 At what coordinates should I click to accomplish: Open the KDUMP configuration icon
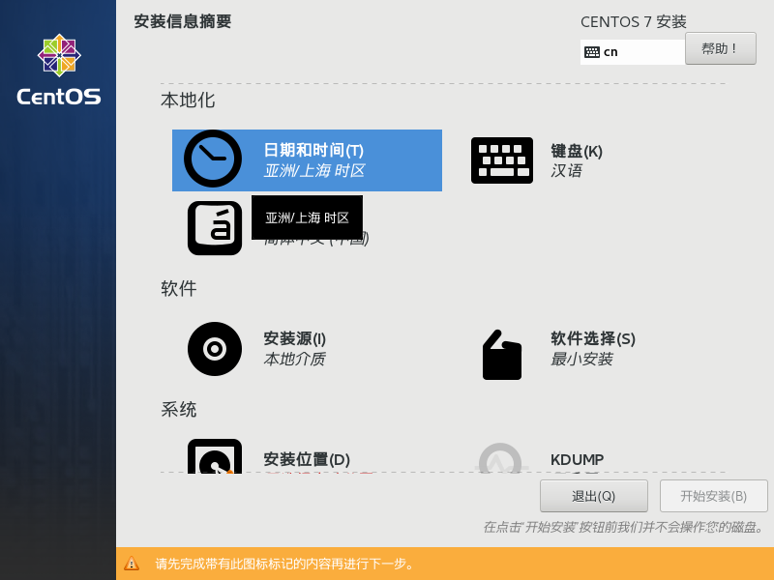499,461
